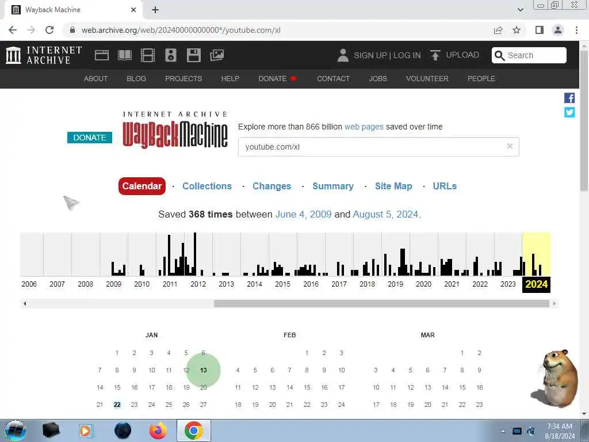Select year 2019 in the timeline
Image resolution: width=589 pixels, height=442 pixels.
[x=395, y=284]
